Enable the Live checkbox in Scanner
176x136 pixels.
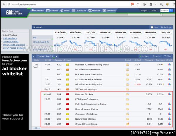(152, 27)
